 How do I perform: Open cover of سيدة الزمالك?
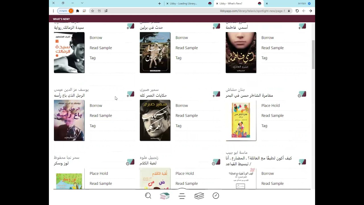click(69, 52)
